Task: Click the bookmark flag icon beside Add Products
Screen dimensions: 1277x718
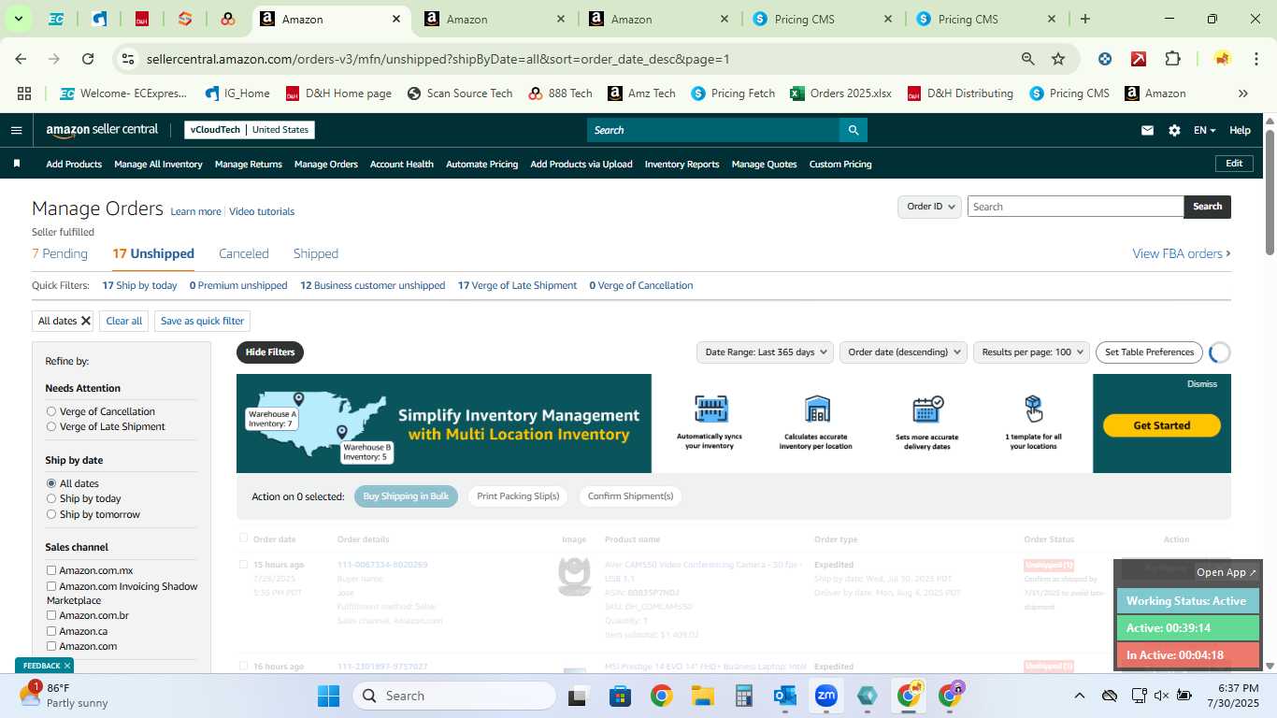Action: pyautogui.click(x=16, y=164)
